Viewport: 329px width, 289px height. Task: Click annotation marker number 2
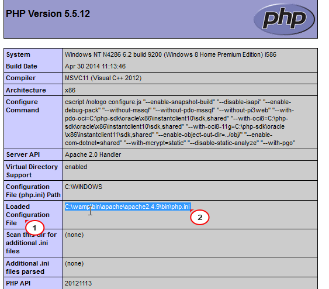pyautogui.click(x=200, y=218)
